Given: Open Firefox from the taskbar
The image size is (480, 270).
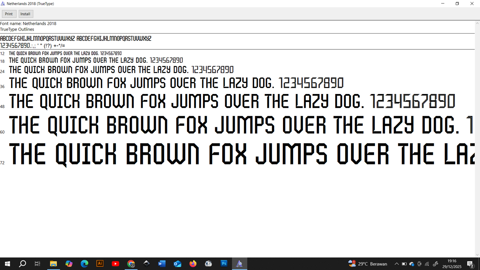Looking at the screenshot, I should coord(193,264).
